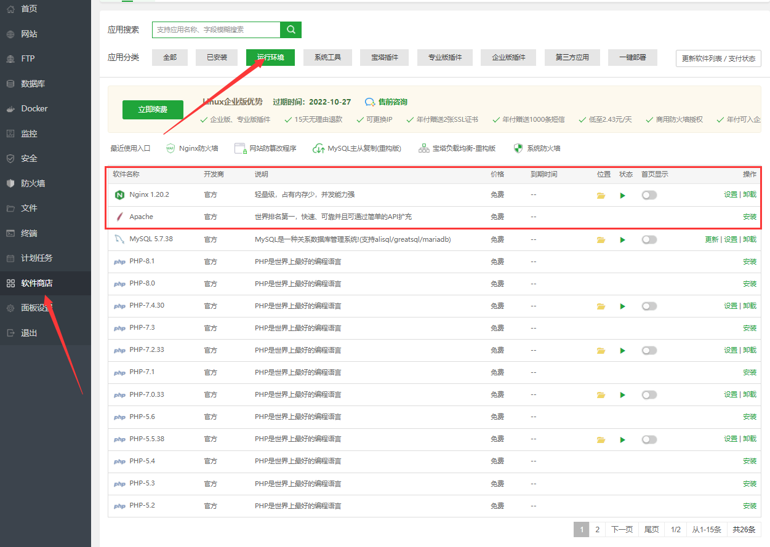Go to 网站 in the sidebar

(x=29, y=34)
